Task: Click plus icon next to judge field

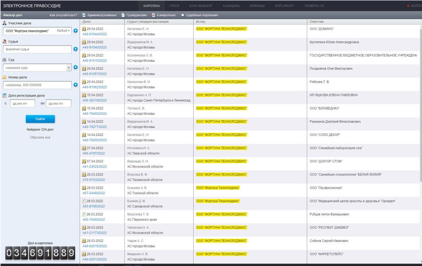Action: pos(76,49)
